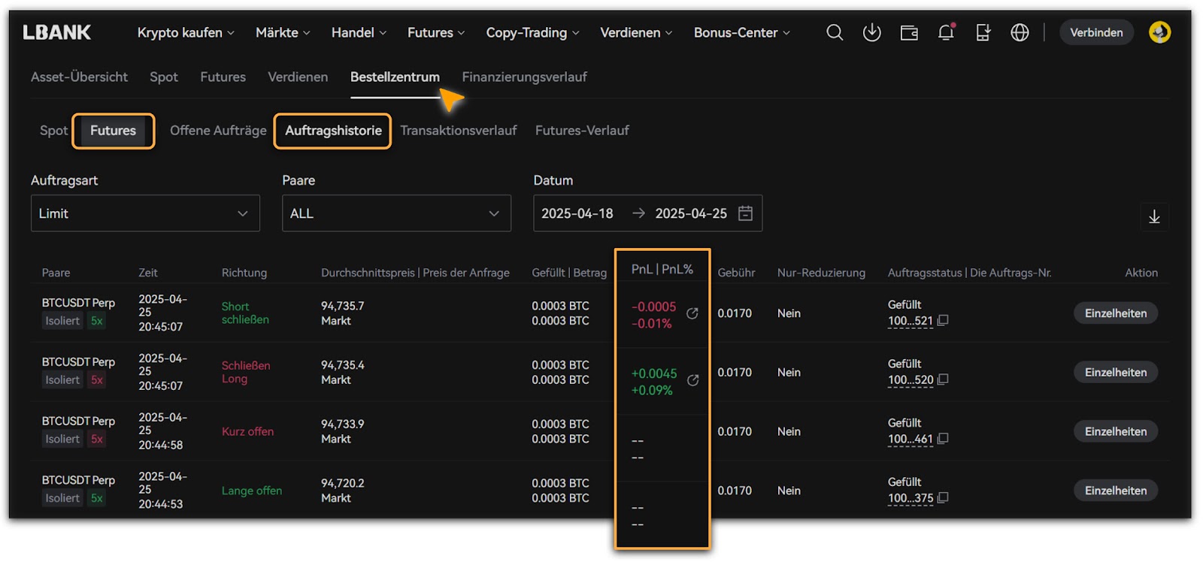Open the wallet icon in header
This screenshot has height=562, width=1203.
pyautogui.click(x=909, y=32)
